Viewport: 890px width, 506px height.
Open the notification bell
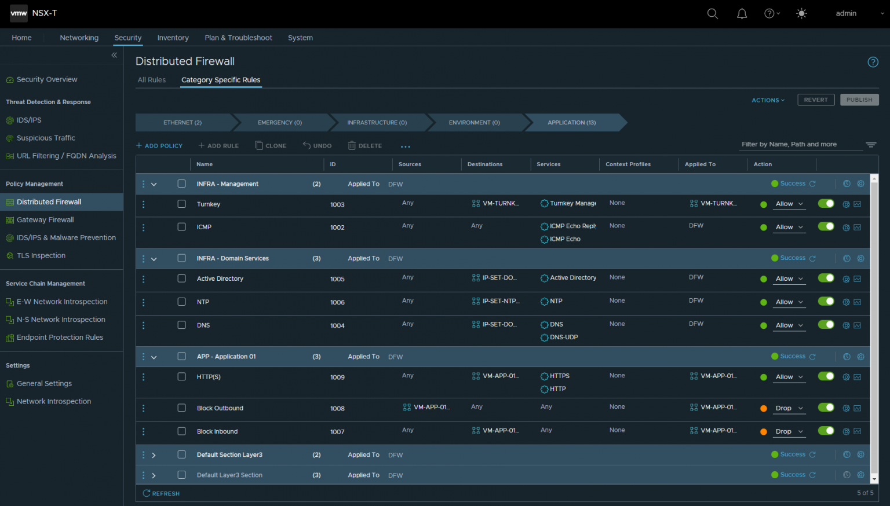[742, 13]
